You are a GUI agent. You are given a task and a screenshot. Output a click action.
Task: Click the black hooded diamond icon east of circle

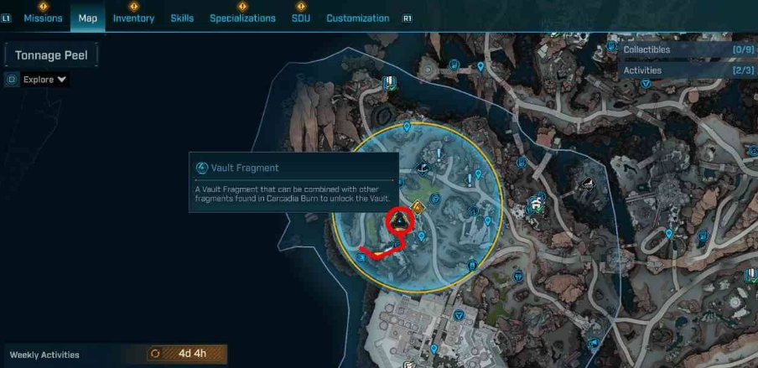point(586,184)
